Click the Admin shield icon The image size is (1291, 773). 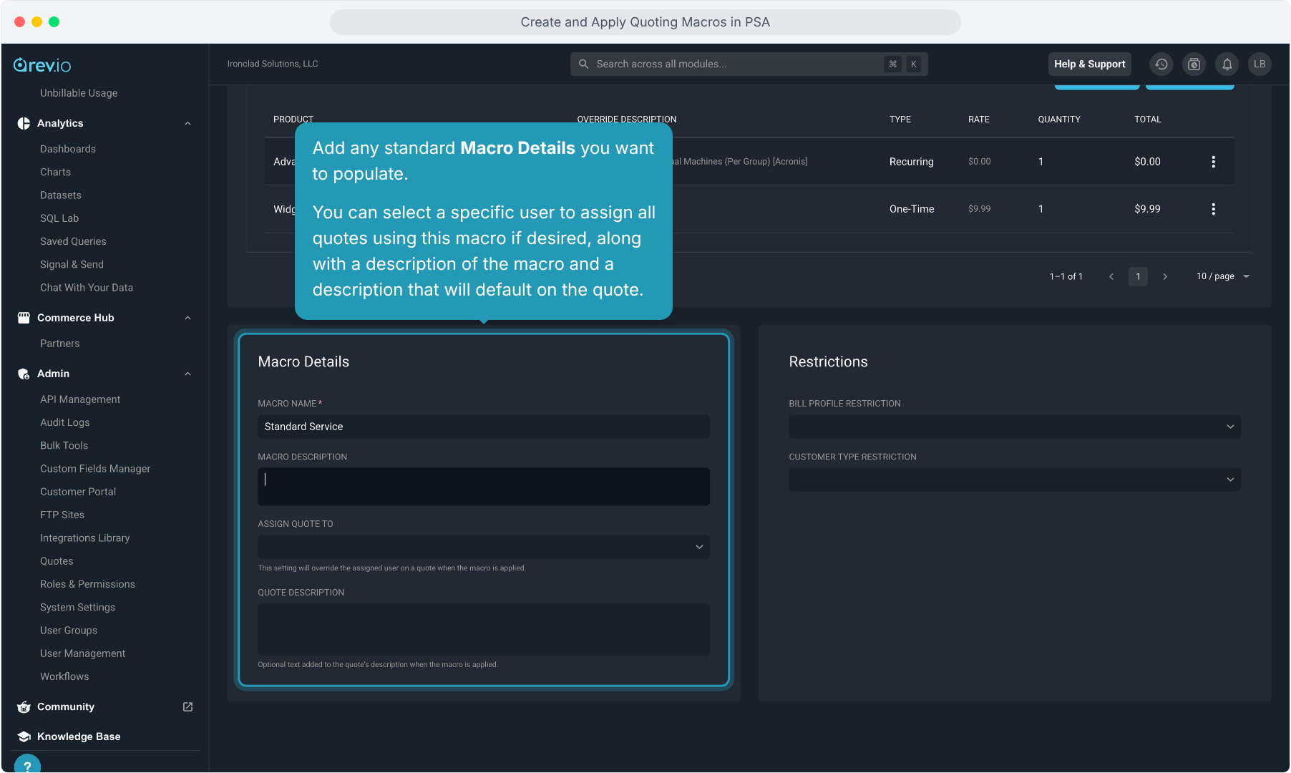point(24,374)
